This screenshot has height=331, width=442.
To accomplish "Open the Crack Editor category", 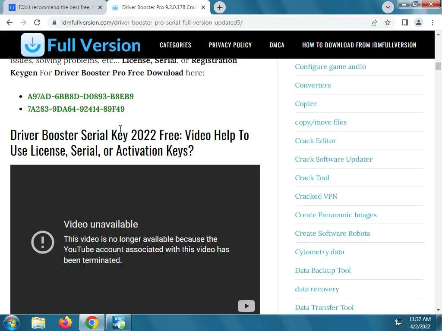I will tap(316, 141).
